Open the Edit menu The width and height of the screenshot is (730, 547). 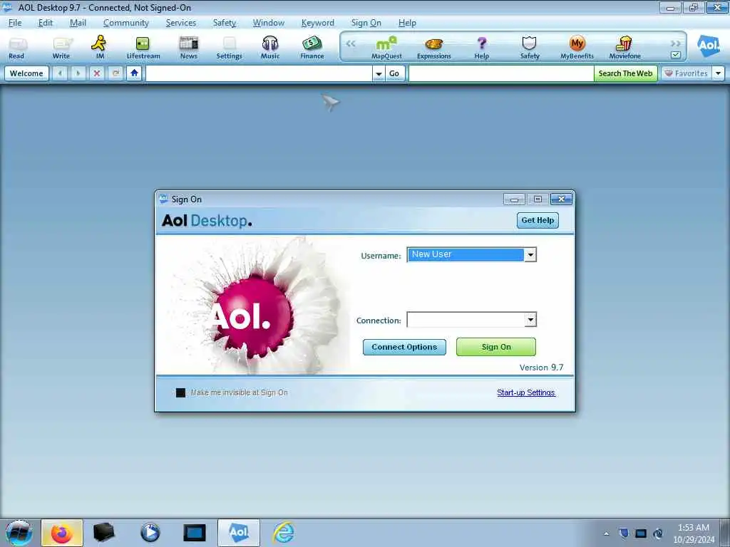pos(46,23)
